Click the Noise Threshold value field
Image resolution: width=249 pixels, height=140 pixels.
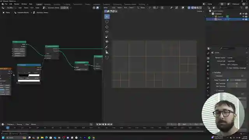click(x=238, y=80)
